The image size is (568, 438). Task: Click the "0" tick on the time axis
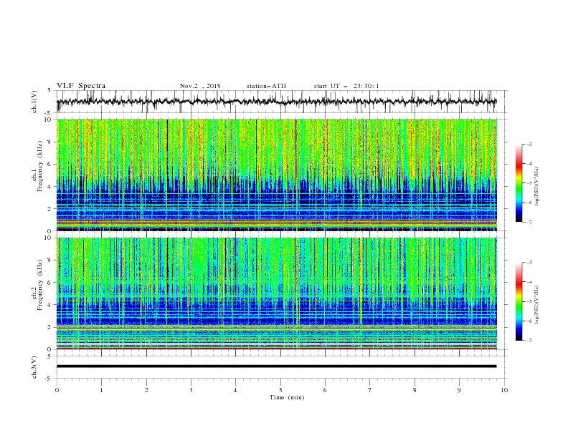[57, 390]
